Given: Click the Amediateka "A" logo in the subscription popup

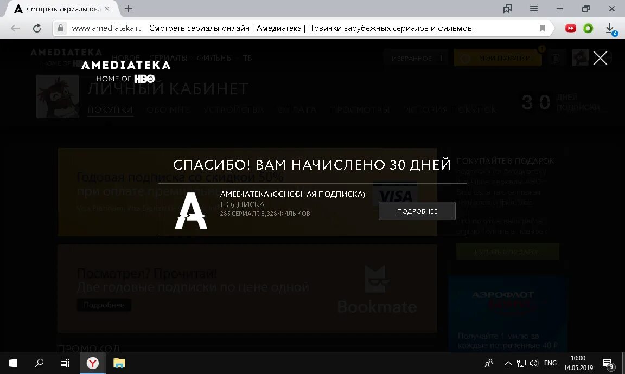Looking at the screenshot, I should coord(190,210).
